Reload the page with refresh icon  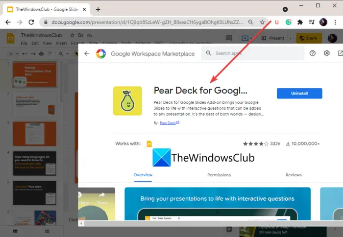[x=31, y=22]
